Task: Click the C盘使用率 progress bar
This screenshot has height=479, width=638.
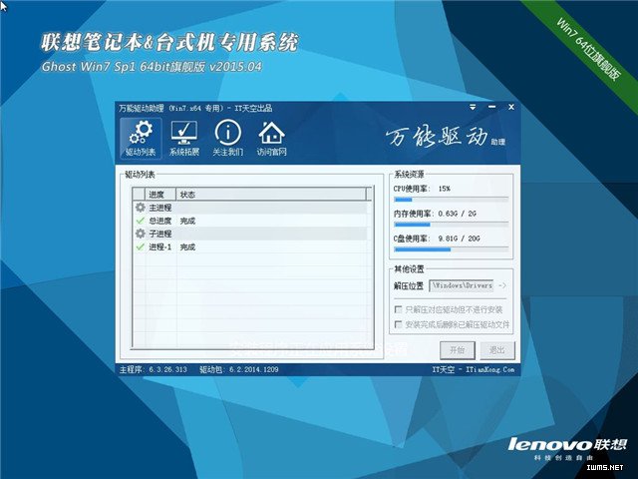Action: pyautogui.click(x=452, y=249)
